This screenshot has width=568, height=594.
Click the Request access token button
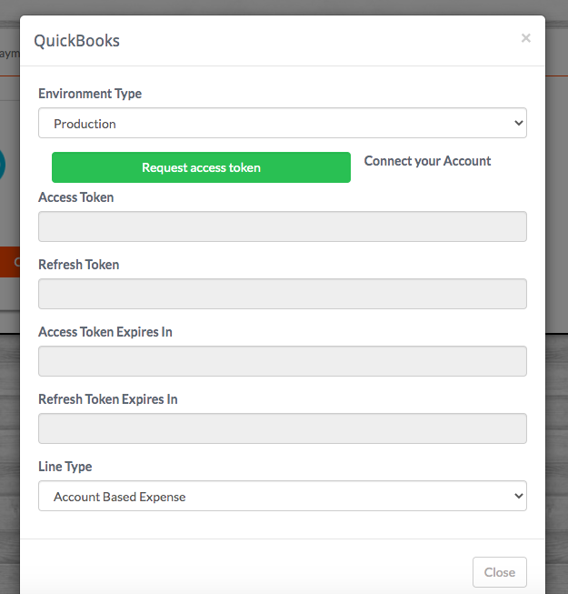point(201,167)
